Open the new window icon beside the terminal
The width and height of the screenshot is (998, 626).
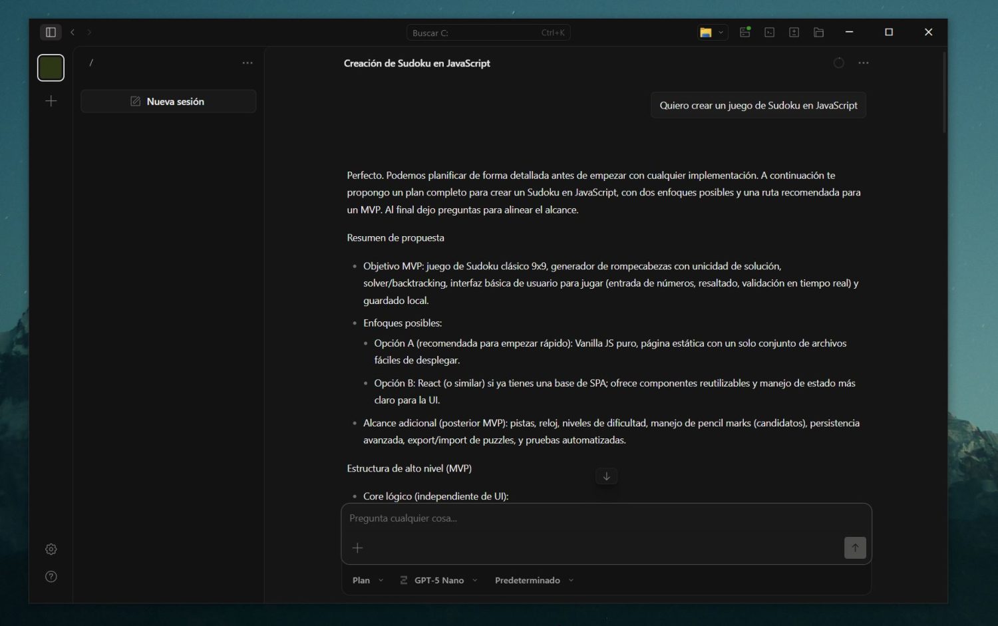coord(794,31)
